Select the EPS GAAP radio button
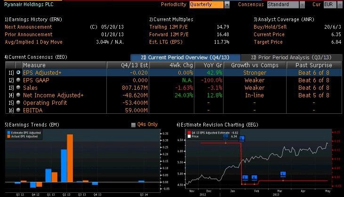The image size is (344, 197). 18,80
